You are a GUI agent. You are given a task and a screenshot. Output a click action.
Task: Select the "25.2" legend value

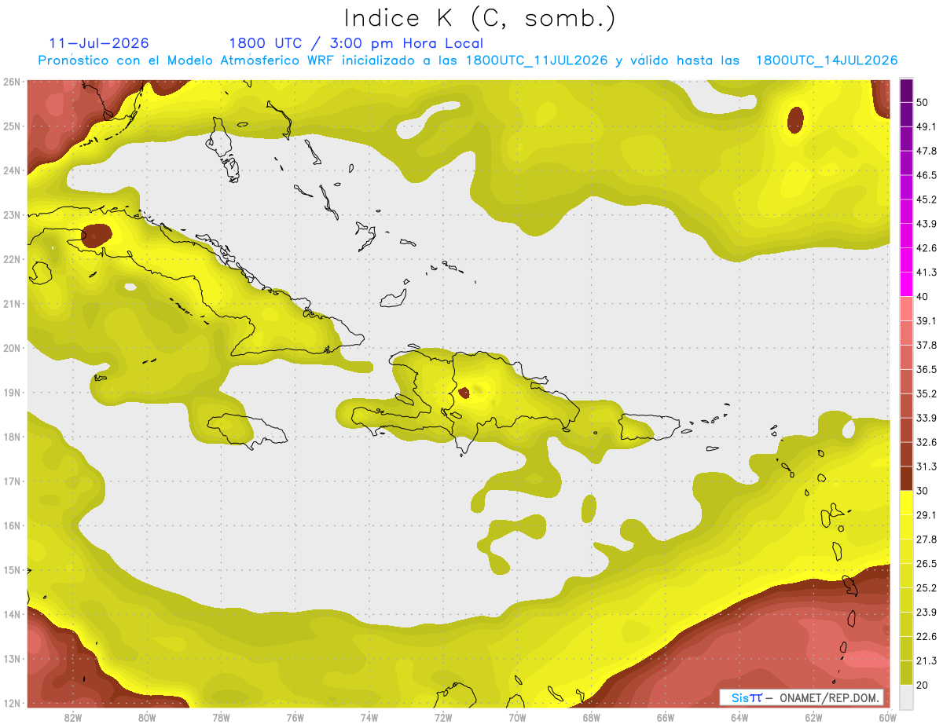[926, 587]
